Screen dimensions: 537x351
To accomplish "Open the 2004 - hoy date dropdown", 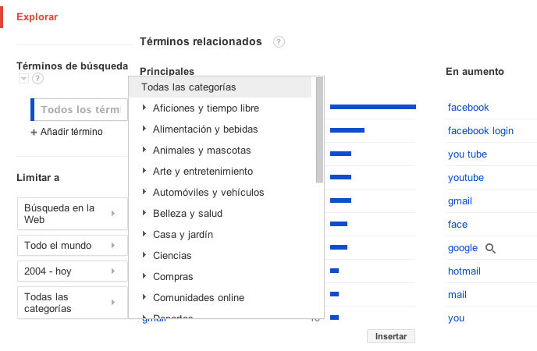I will tap(72, 271).
